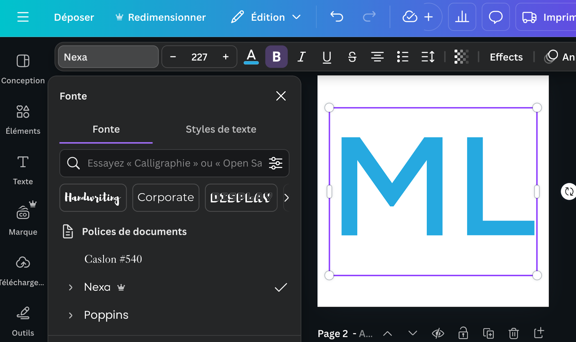Enable italic formatting

click(x=301, y=57)
